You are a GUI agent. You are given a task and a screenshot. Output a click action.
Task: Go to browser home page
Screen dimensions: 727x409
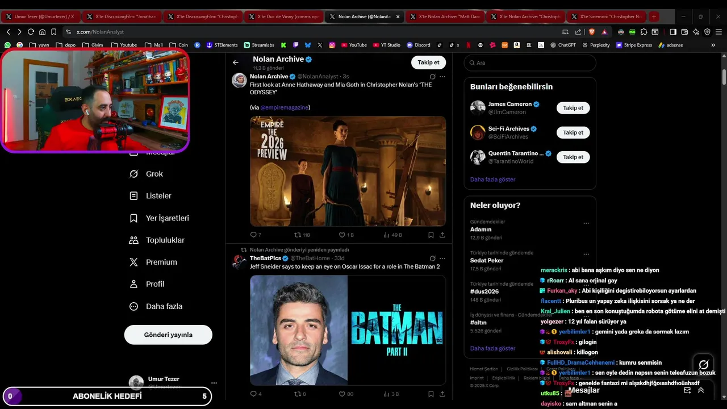coord(42,32)
